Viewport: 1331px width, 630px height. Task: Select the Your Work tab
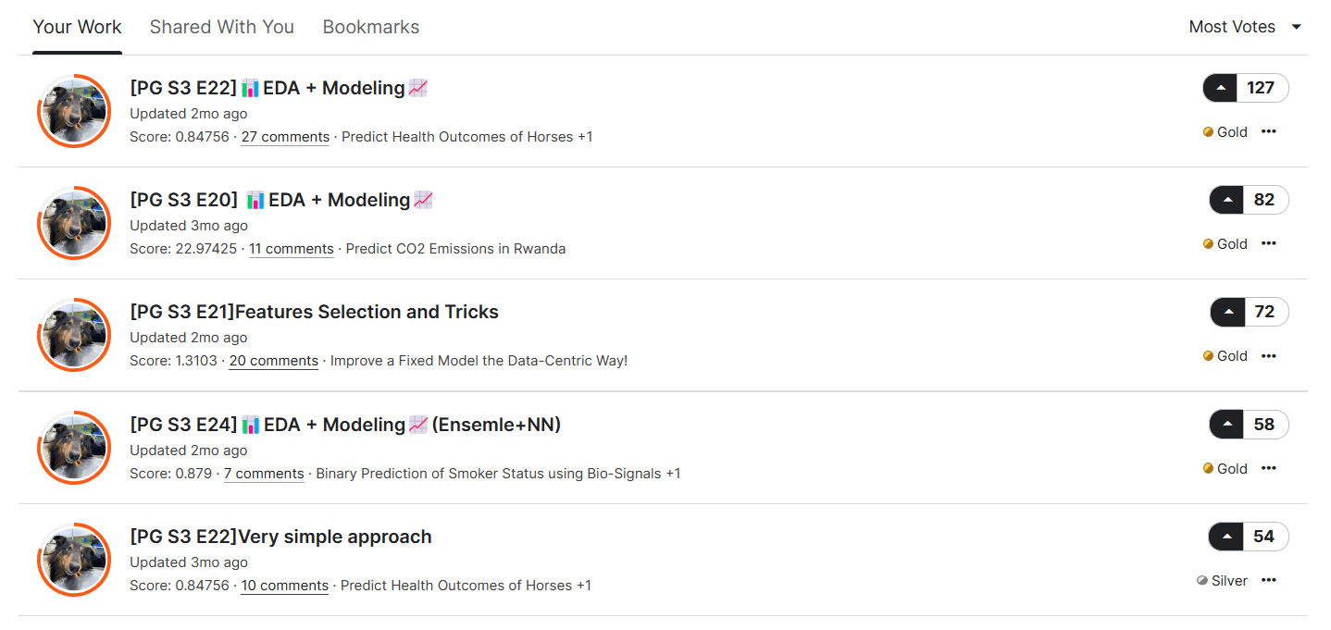(78, 27)
